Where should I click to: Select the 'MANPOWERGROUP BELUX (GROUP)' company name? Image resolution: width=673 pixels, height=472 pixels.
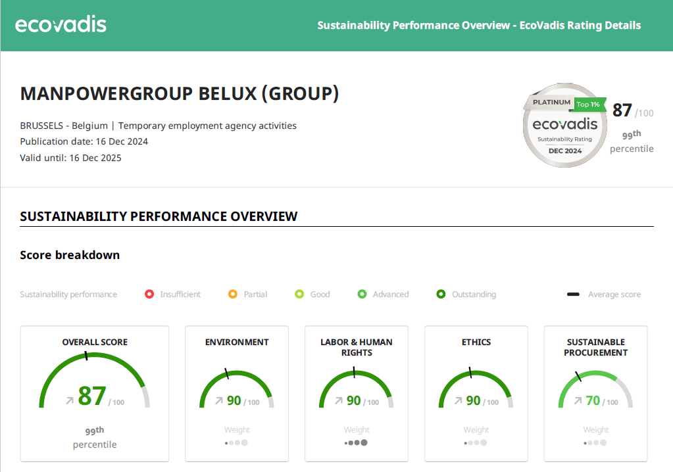[x=180, y=93]
